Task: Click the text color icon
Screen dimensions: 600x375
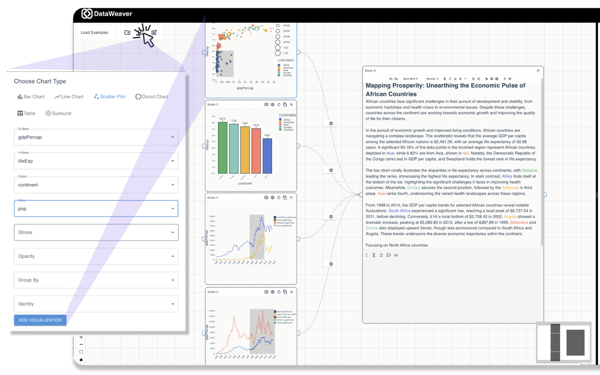Action: (x=505, y=79)
